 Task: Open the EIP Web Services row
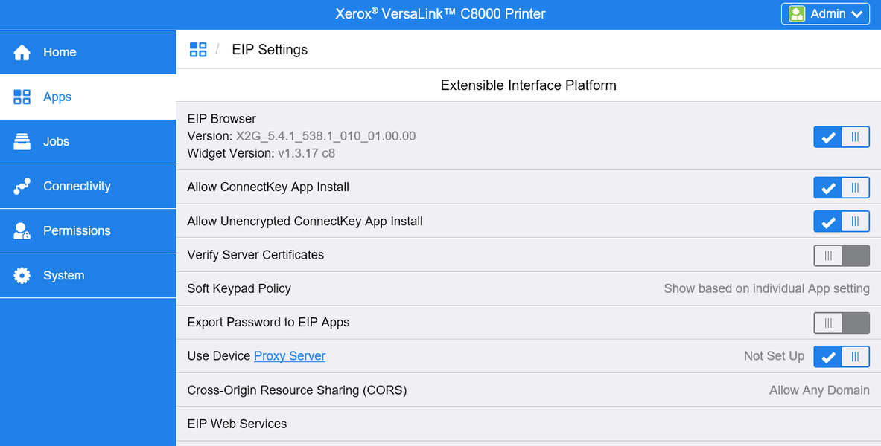click(x=237, y=424)
